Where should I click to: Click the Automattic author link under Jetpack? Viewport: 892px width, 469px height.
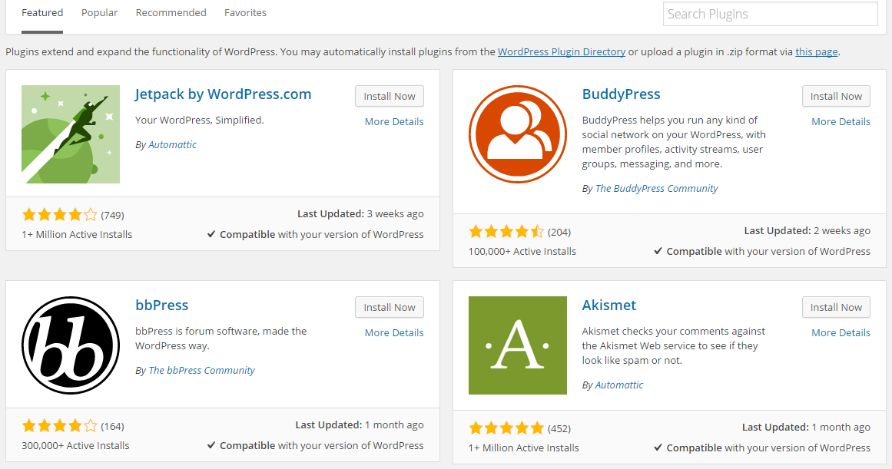click(172, 144)
